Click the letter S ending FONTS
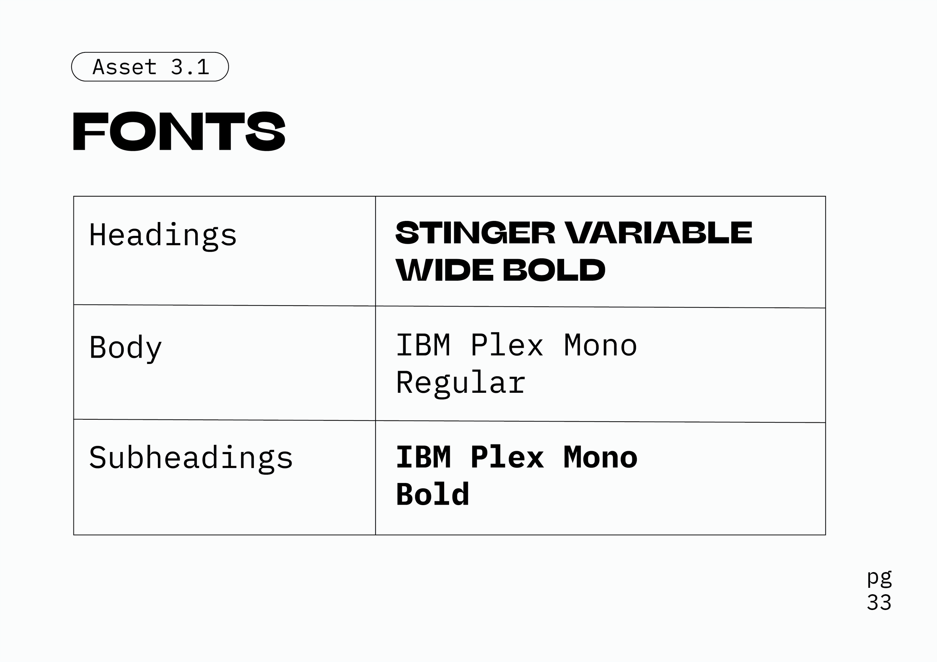The width and height of the screenshot is (937, 662). click(x=265, y=131)
